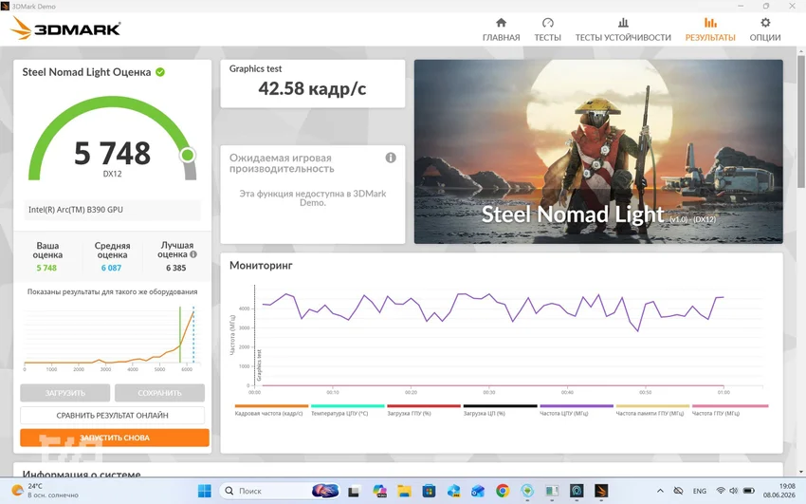Click the СОХРАНИТЬ button
The width and height of the screenshot is (806, 504).
click(x=159, y=393)
